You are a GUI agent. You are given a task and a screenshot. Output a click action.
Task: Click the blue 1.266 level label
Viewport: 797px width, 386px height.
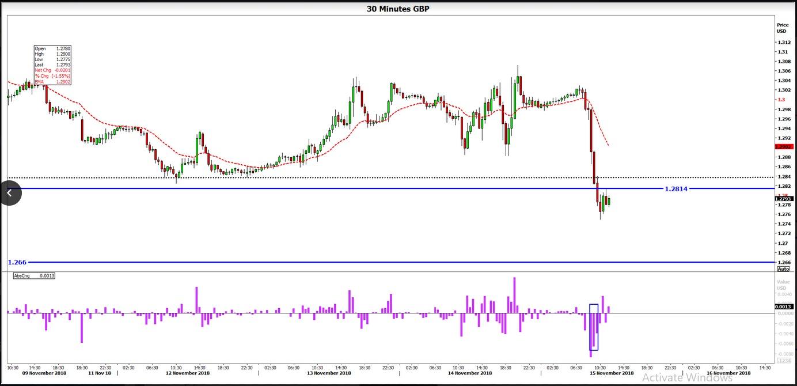tap(17, 263)
